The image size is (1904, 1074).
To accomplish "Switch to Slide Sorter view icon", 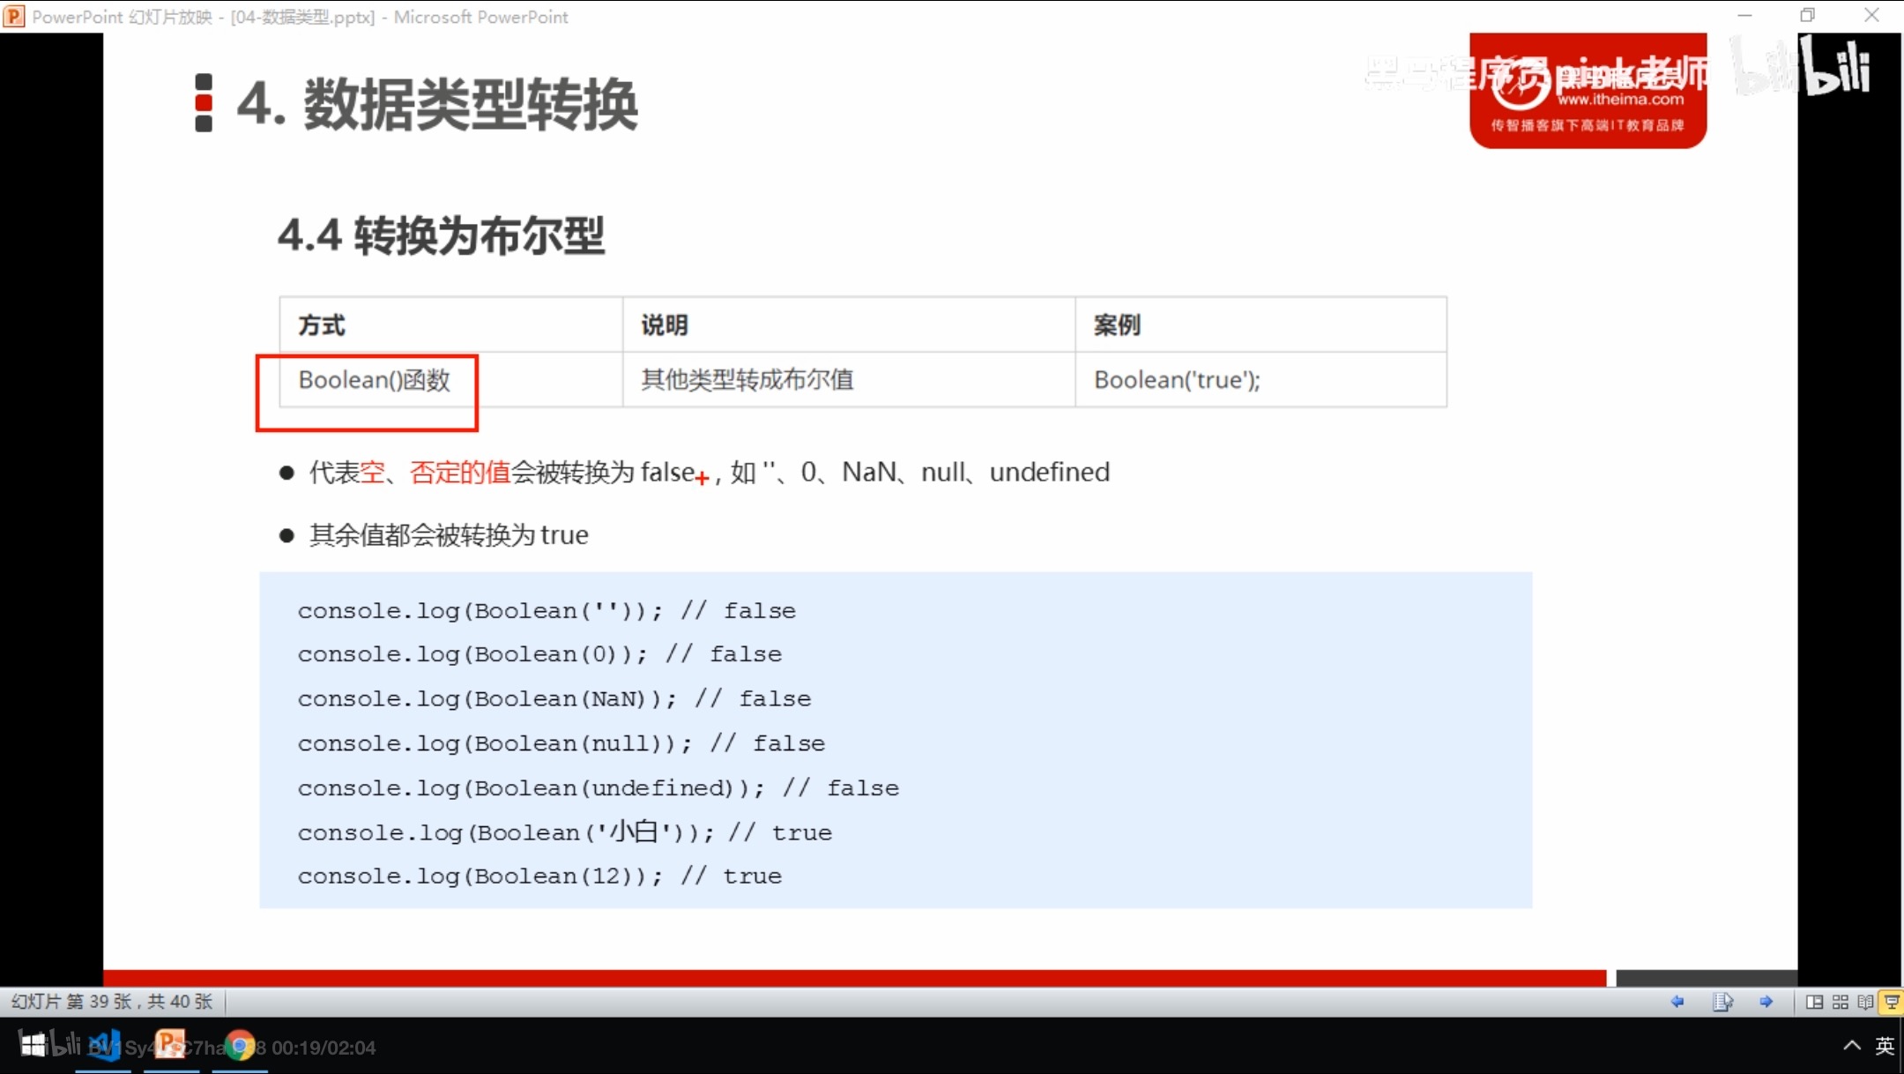I will coord(1841,1002).
